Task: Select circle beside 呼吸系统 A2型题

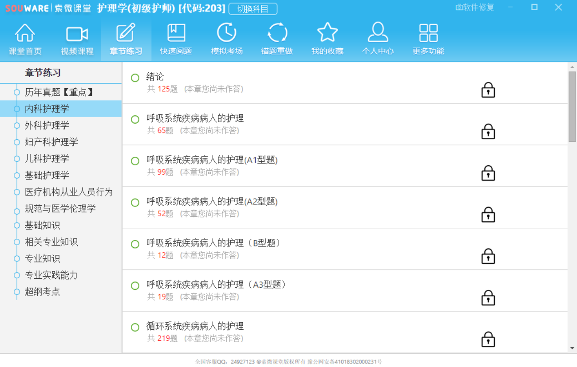Action: tap(135, 203)
